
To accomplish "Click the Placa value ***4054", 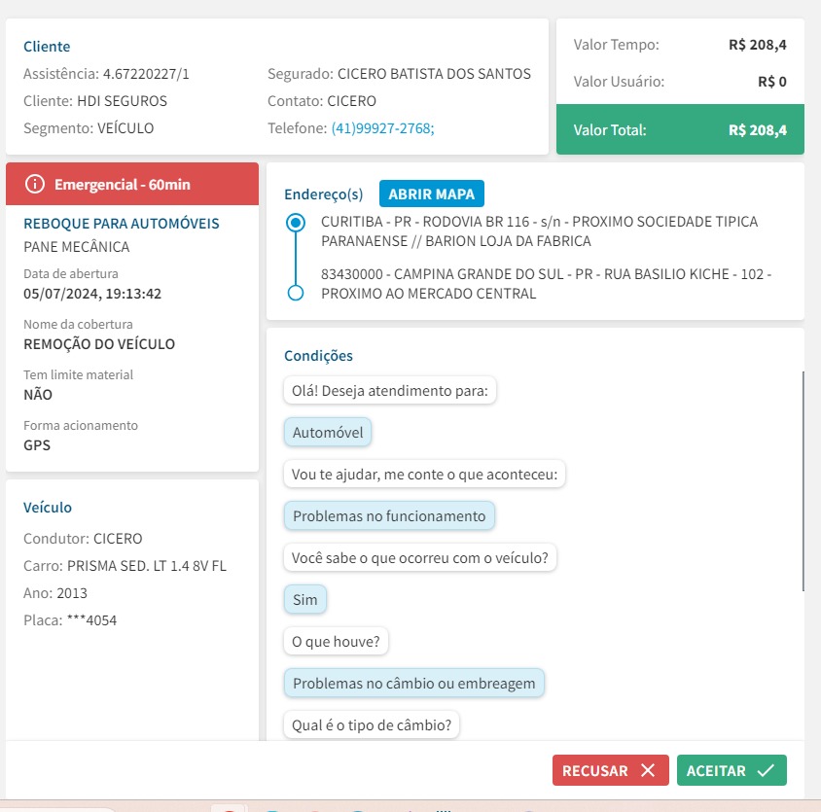I will pos(91,620).
